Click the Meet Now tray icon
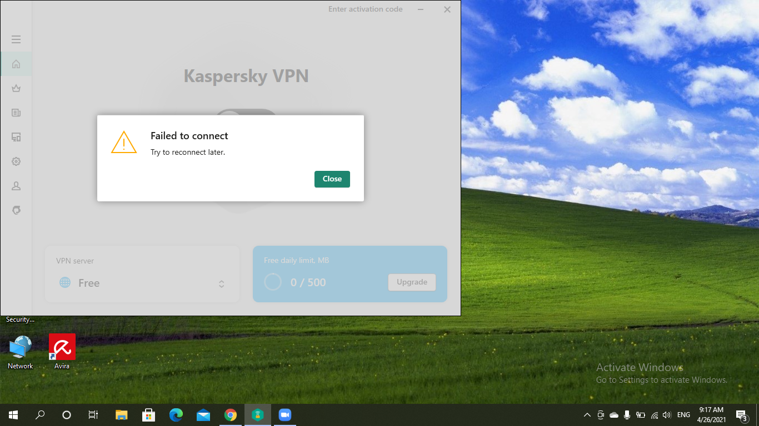 (601, 415)
